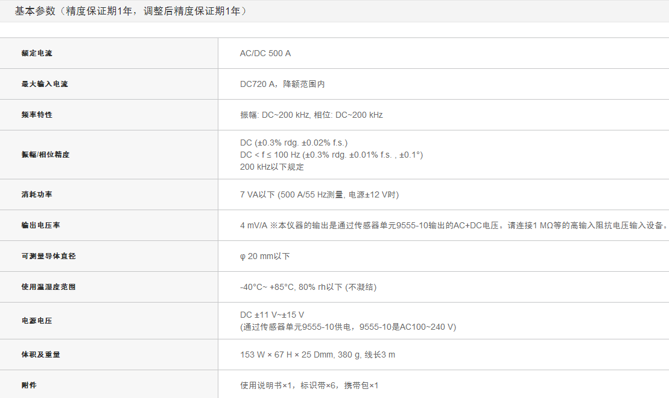Click the DC~200 kHz amplitude/phase value

[x=311, y=115]
